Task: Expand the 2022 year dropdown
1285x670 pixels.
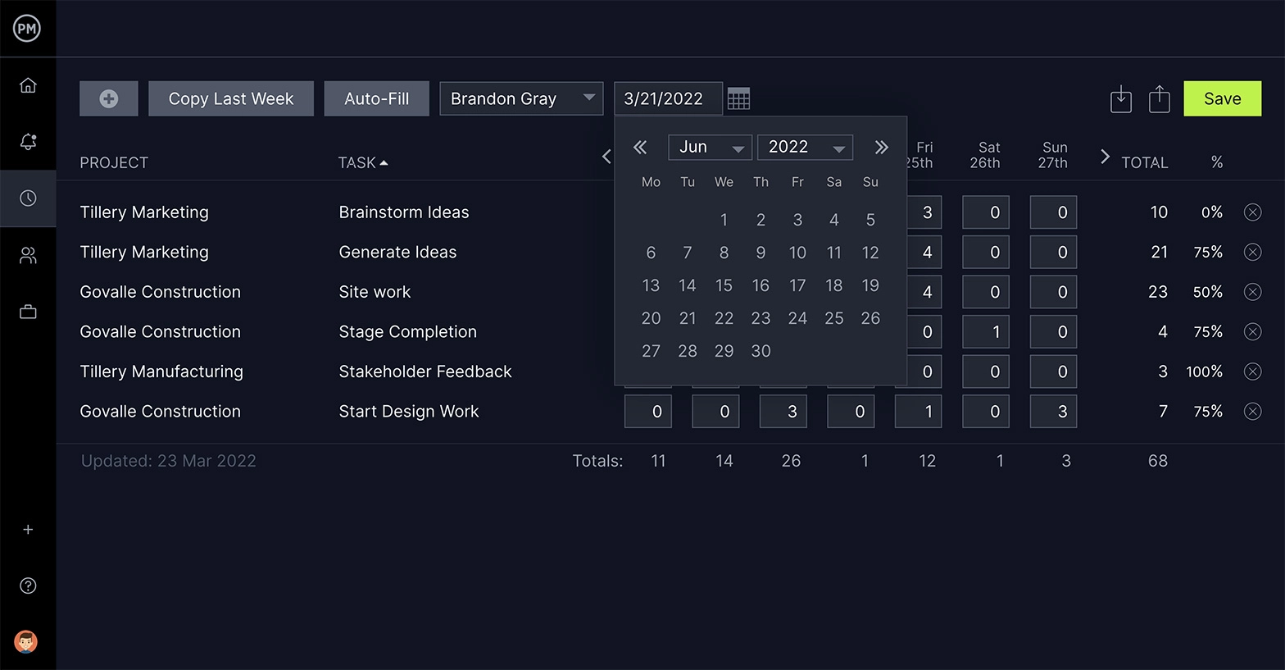Action: click(x=805, y=148)
